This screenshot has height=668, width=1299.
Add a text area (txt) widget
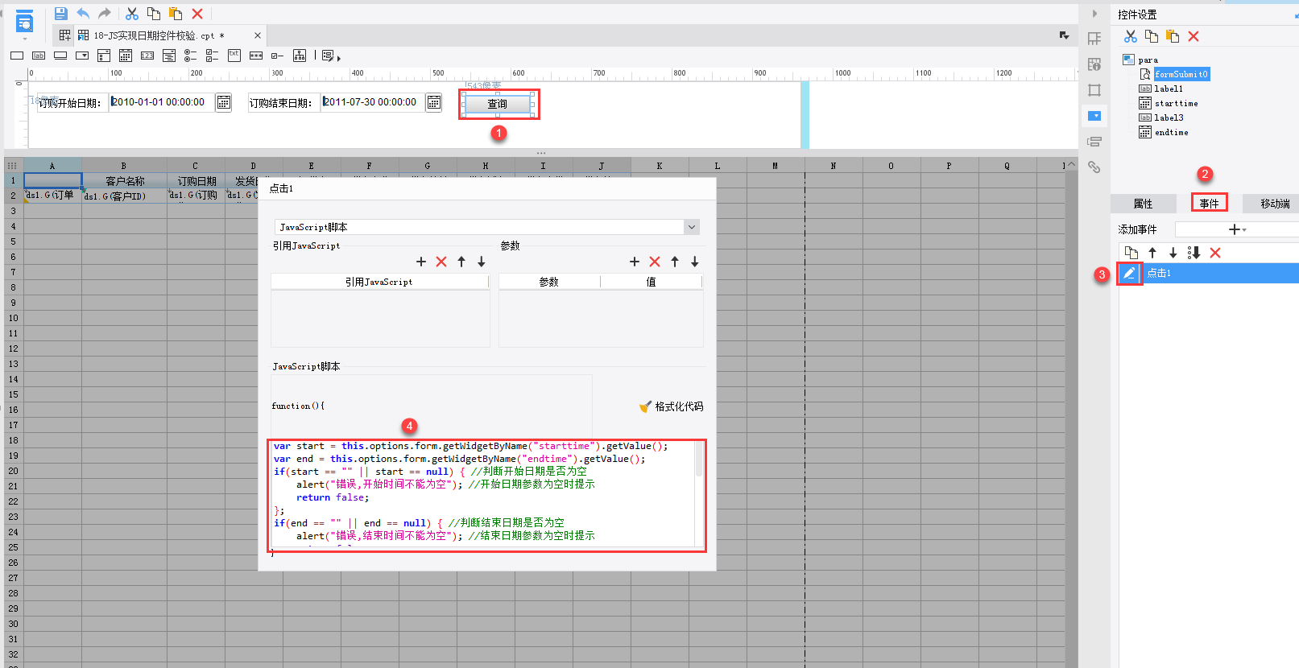(234, 55)
